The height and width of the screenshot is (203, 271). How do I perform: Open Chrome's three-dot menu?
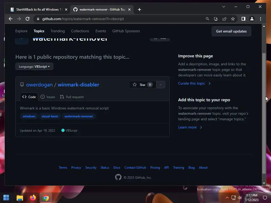point(260,19)
